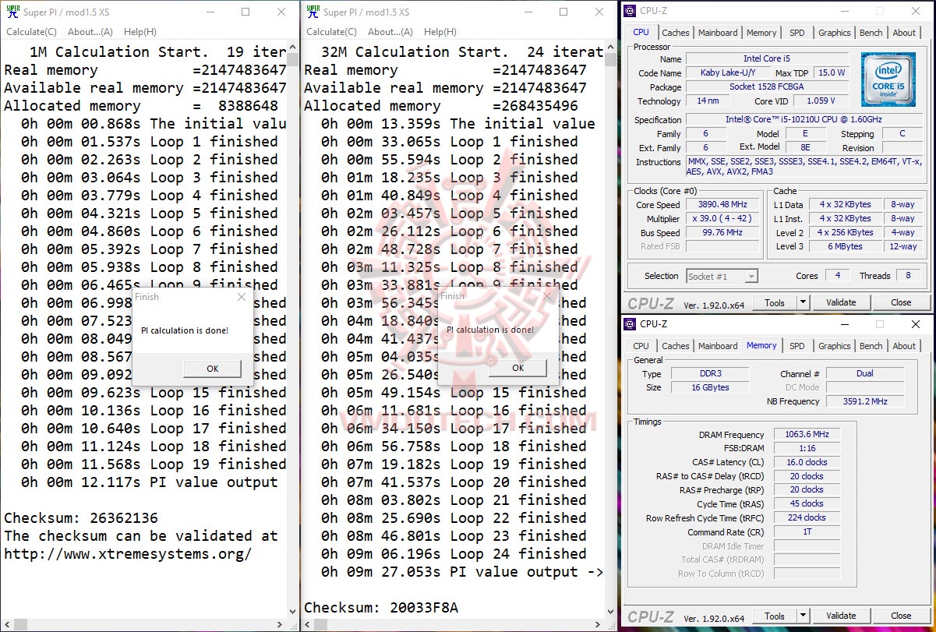The height and width of the screenshot is (632, 936).
Task: Select CPU tab in upper CPU-Z window
Action: coord(641,32)
